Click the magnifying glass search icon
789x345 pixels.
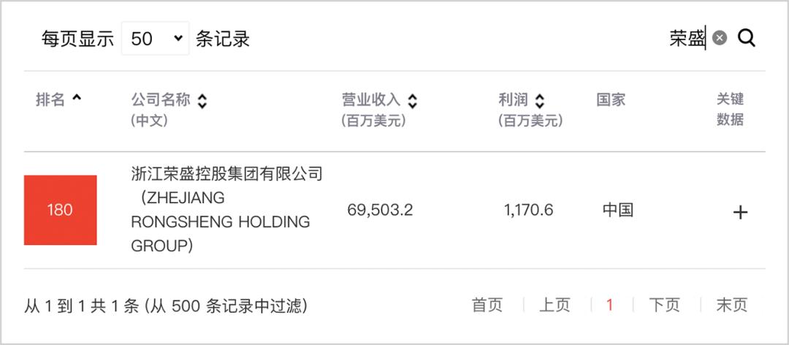point(747,38)
